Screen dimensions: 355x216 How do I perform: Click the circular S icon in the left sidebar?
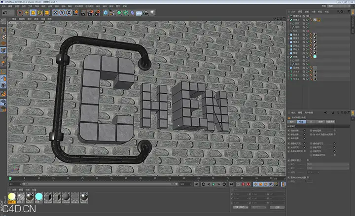pyautogui.click(x=3, y=85)
